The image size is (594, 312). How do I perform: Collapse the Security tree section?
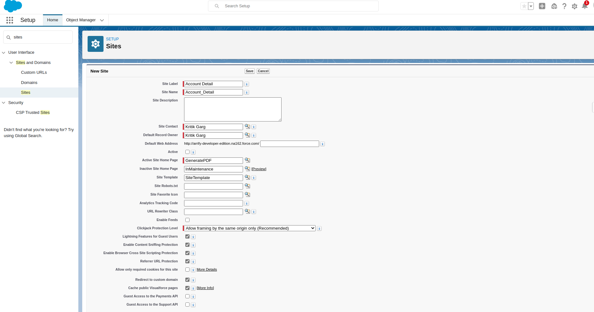(x=4, y=103)
